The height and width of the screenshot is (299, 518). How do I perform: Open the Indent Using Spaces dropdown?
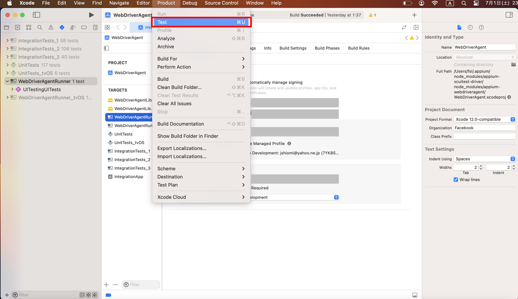click(484, 159)
